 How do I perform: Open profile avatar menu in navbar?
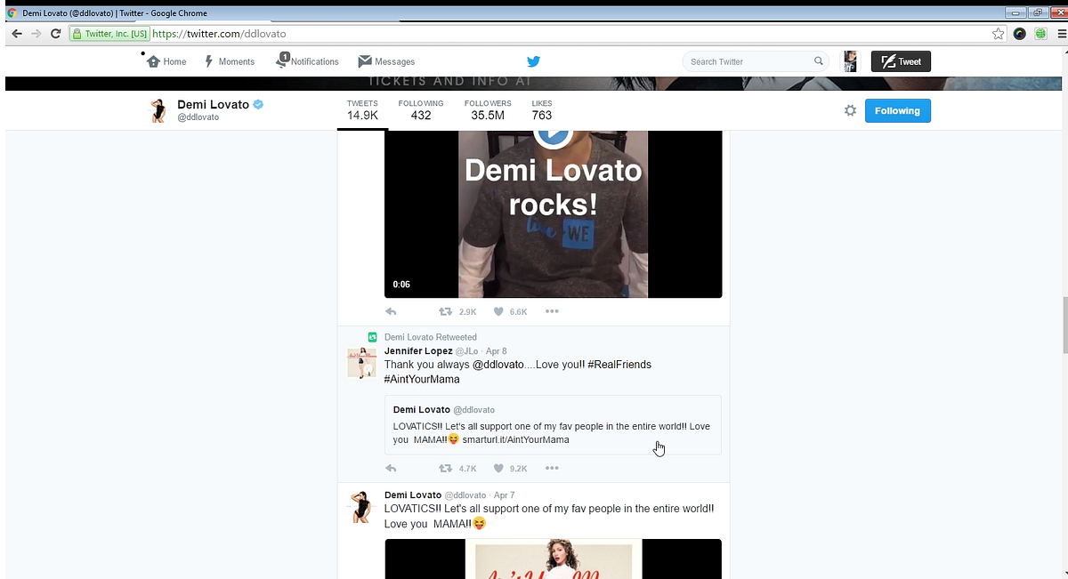click(851, 61)
